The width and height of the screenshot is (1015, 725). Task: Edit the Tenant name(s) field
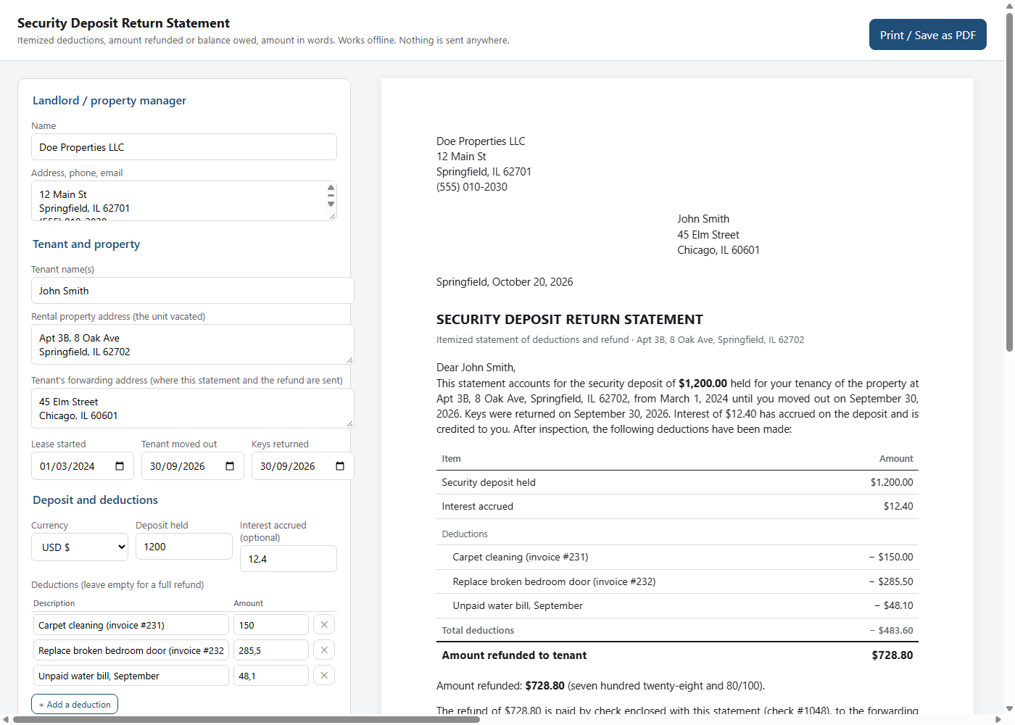click(193, 291)
